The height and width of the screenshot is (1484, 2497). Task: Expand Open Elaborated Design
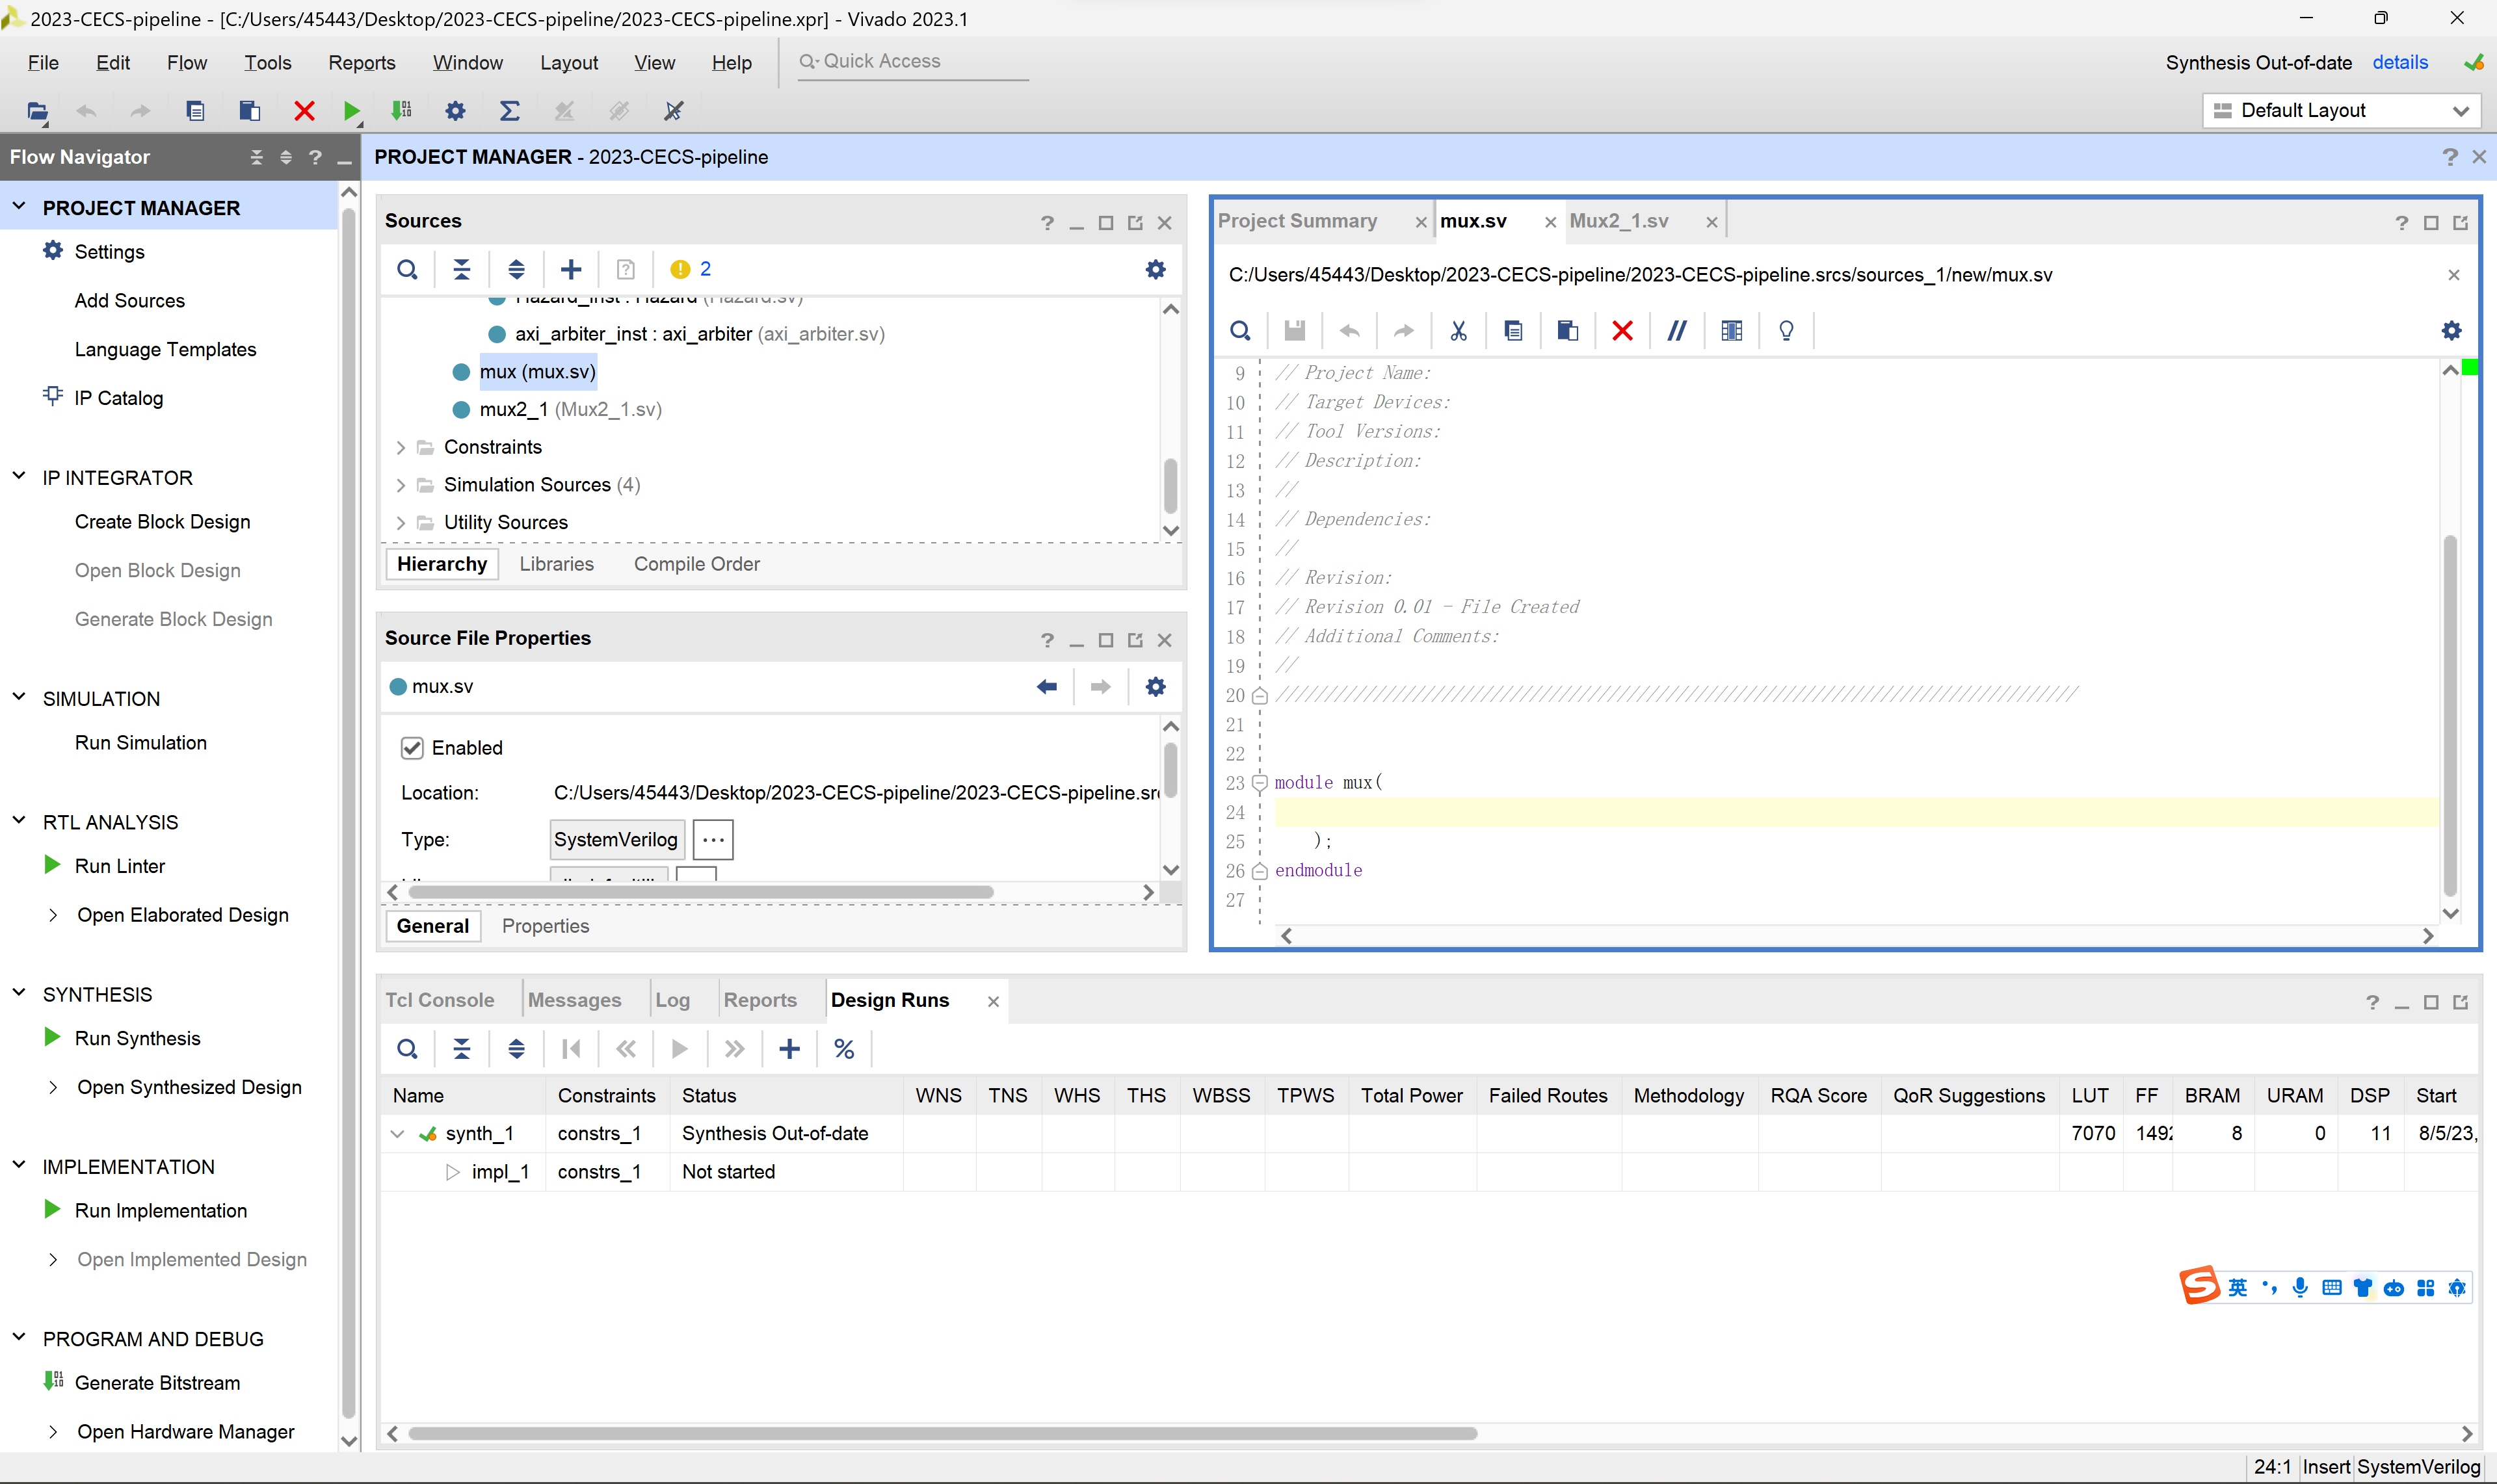53,915
